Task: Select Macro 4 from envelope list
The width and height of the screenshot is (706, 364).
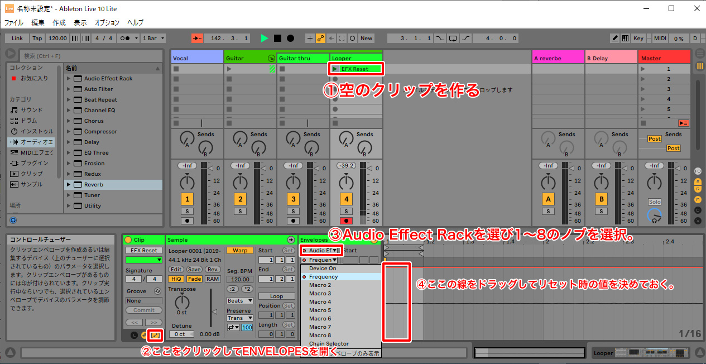Action: [320, 302]
